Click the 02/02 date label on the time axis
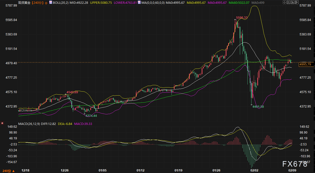Screen dimensions: 315x173 pyautogui.click(x=255, y=170)
